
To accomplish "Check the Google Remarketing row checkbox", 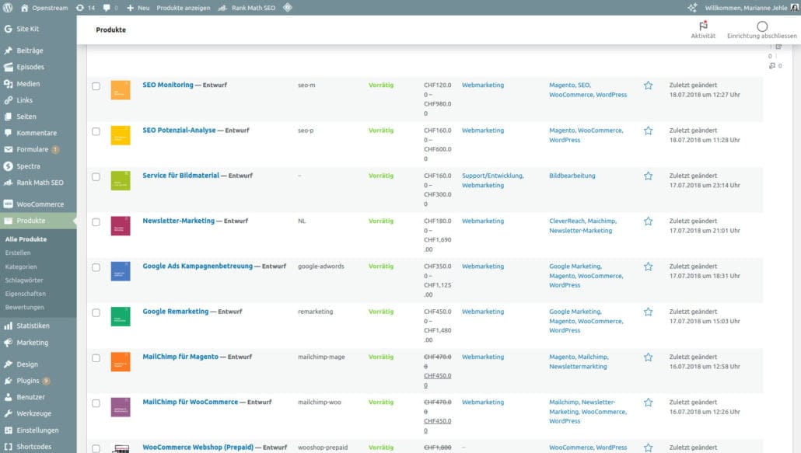I will click(x=96, y=313).
